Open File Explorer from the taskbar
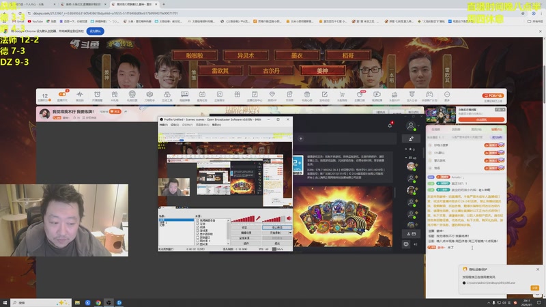This screenshot has width=546, height=307. tap(77, 303)
